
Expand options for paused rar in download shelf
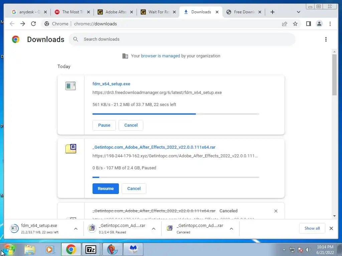click(154, 229)
